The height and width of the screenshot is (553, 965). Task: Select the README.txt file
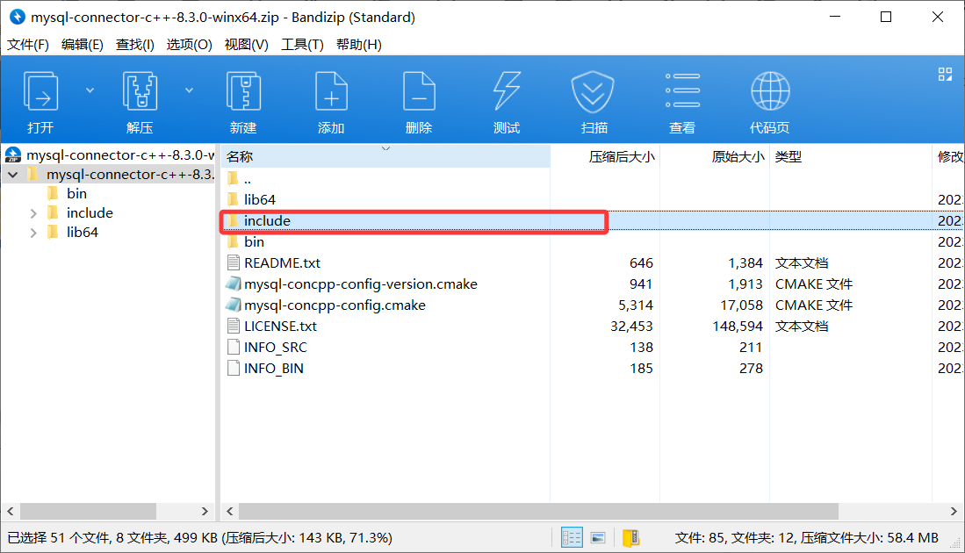click(x=593, y=263)
